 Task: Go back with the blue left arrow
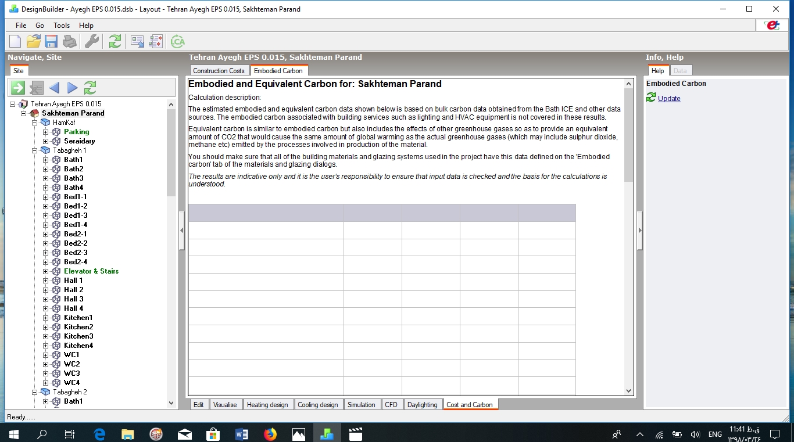pyautogui.click(x=54, y=88)
